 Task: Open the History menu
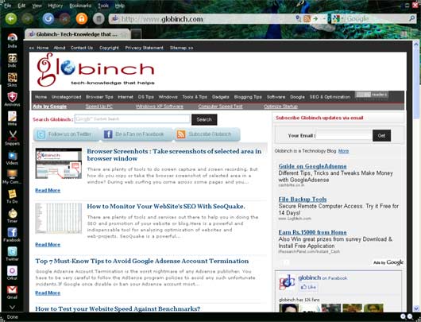point(55,6)
